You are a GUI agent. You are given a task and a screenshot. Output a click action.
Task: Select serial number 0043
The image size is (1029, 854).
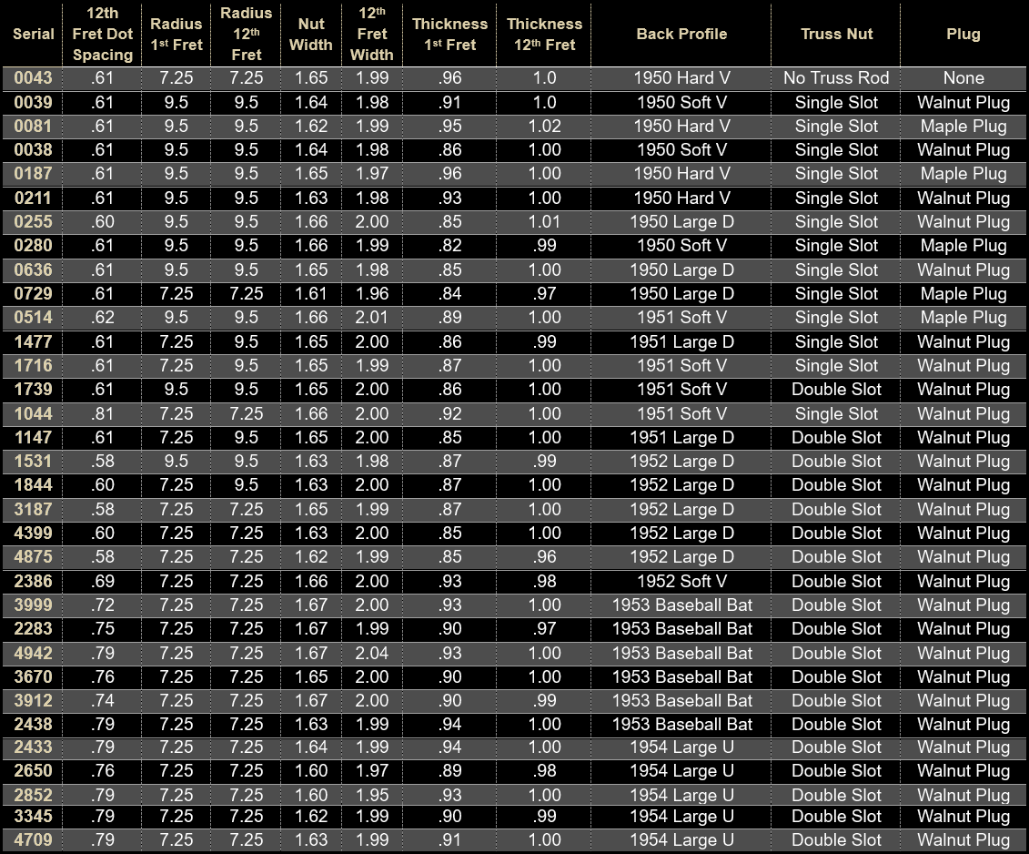click(x=34, y=78)
